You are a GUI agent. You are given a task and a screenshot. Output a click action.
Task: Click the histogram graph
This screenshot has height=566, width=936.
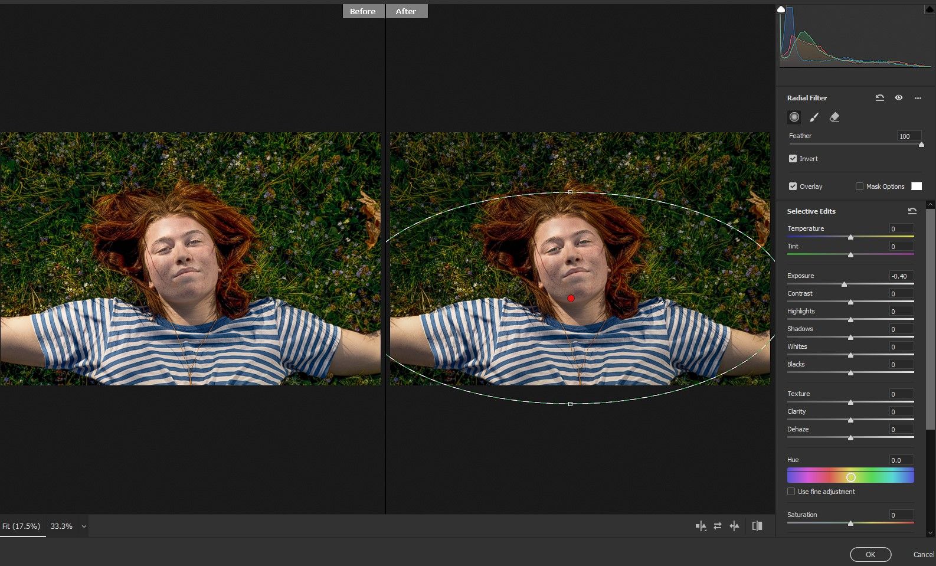(x=855, y=37)
